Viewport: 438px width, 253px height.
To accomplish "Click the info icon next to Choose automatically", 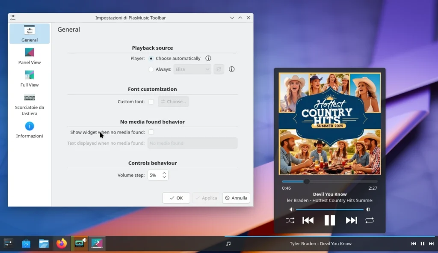I will 208,58.
